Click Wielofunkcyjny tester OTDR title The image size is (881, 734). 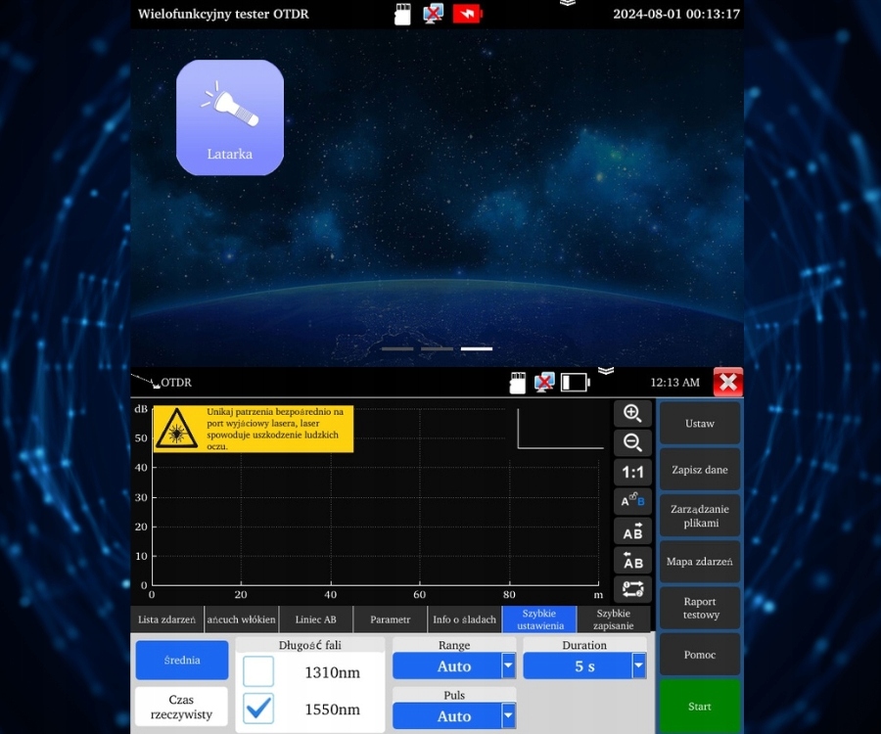[x=223, y=14]
